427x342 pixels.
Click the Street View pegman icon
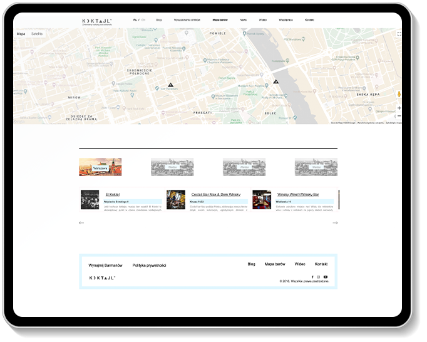[399, 95]
